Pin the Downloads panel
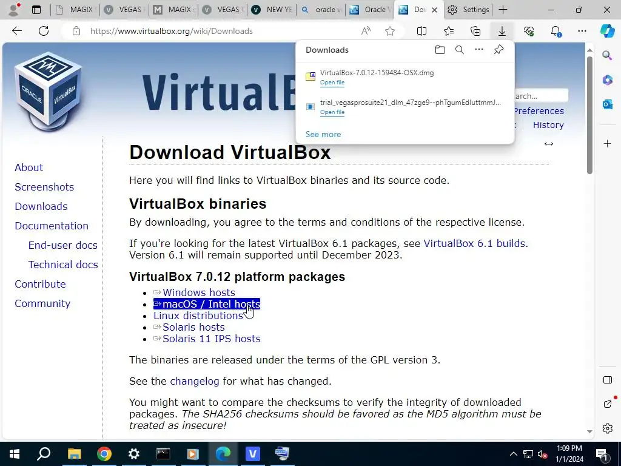The height and width of the screenshot is (466, 621). (498, 50)
